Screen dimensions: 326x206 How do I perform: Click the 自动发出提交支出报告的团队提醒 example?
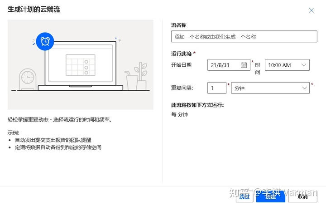coord(53,140)
